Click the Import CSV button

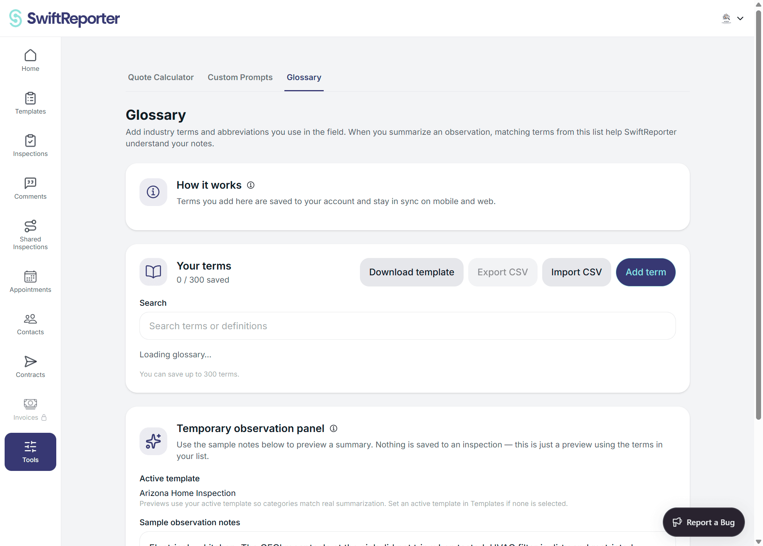pos(576,272)
